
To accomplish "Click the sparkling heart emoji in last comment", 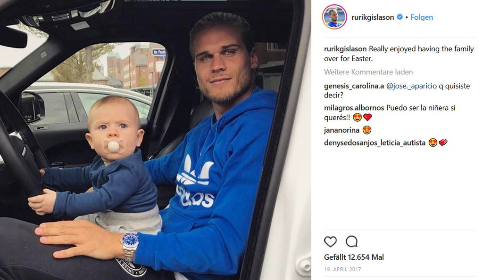I will [443, 143].
